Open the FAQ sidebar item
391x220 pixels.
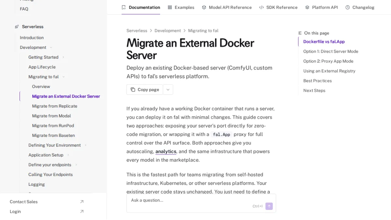point(24,9)
